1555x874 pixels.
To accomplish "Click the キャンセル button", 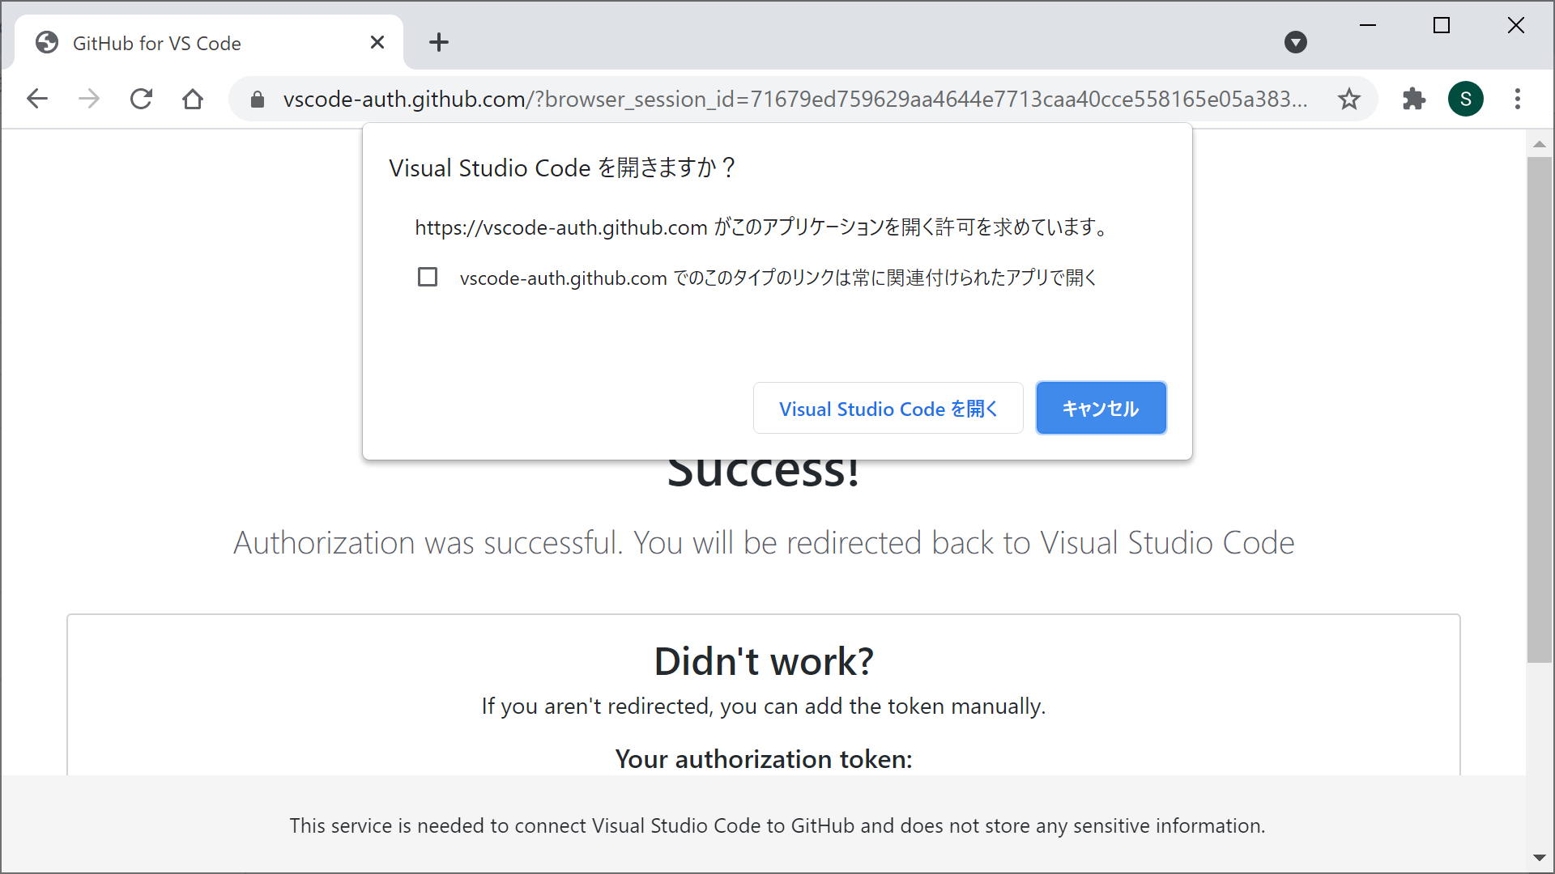I will point(1101,408).
